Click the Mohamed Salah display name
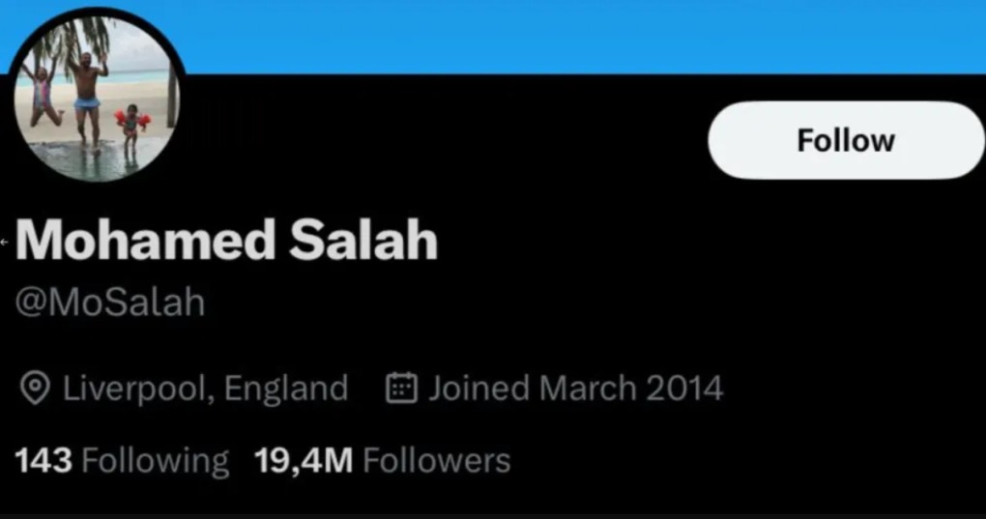Screen dimensions: 986x519 [x=228, y=241]
